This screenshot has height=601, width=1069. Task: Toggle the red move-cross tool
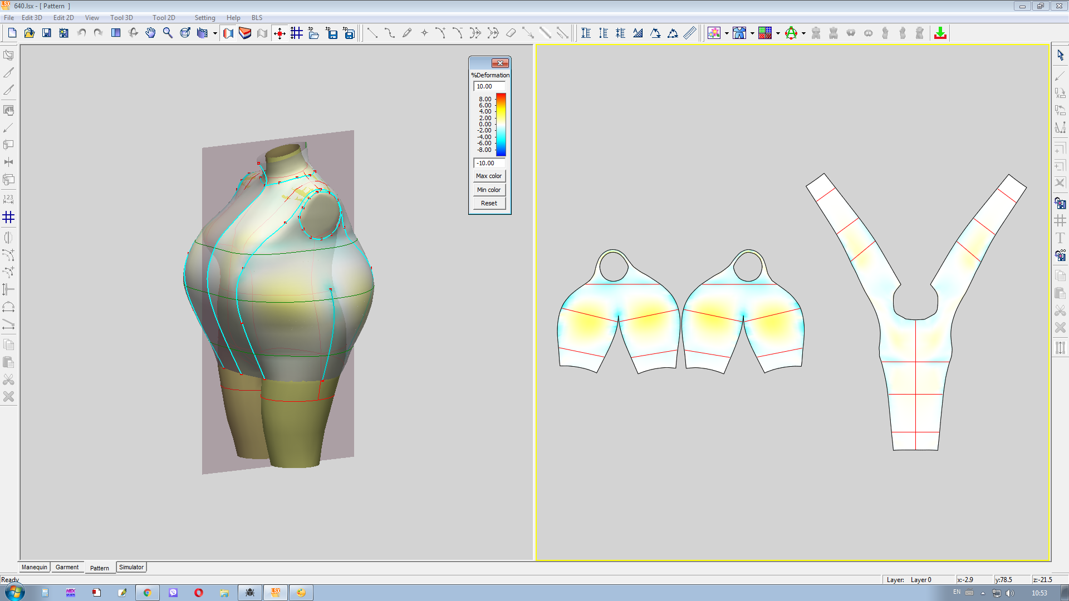(x=279, y=33)
